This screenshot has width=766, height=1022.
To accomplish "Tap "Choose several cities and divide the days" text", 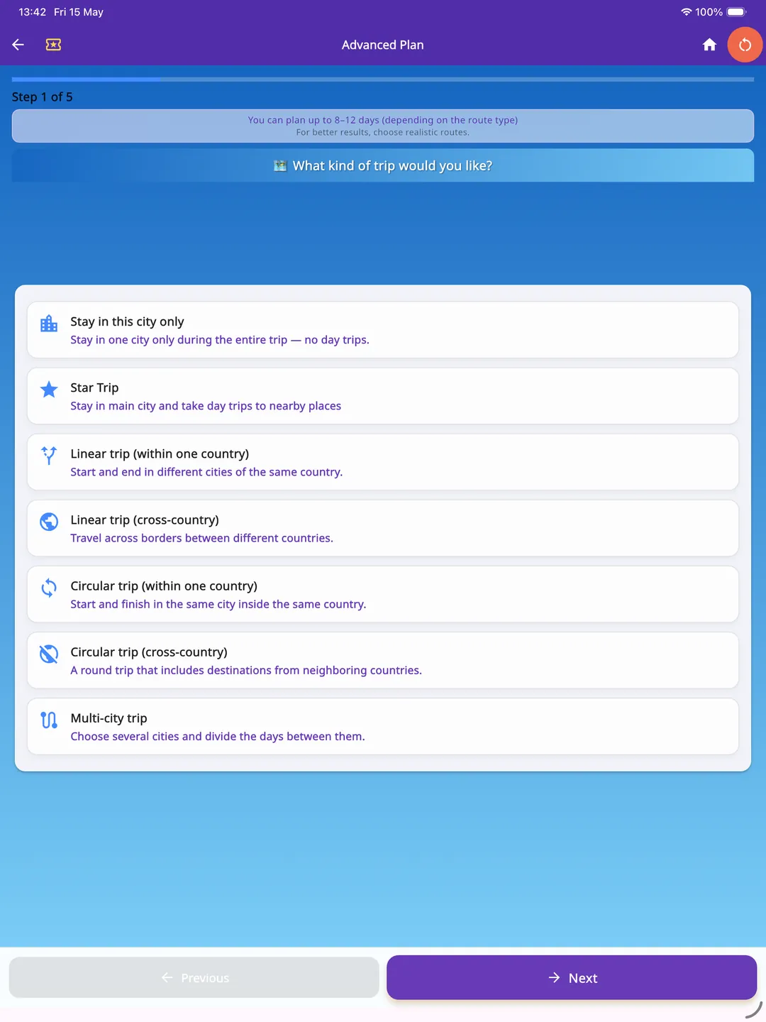I will click(218, 736).
